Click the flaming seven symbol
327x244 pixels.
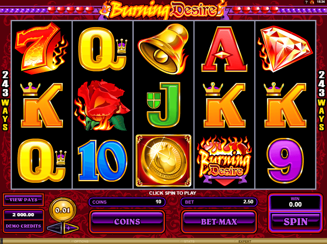(x=41, y=48)
